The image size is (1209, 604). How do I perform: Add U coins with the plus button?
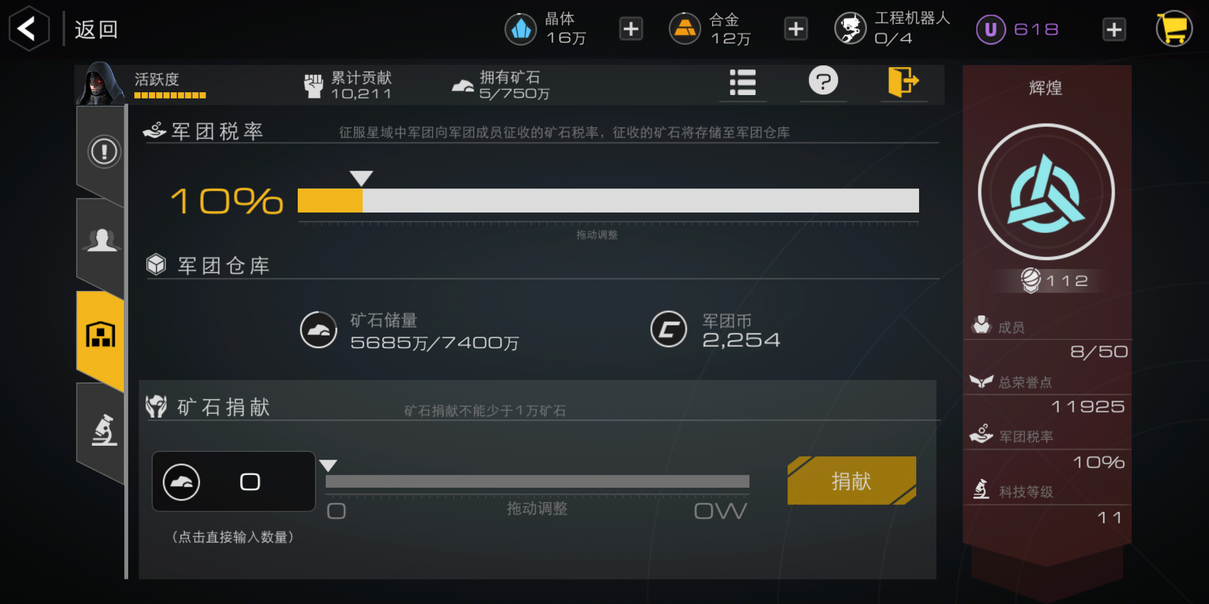click(1114, 29)
